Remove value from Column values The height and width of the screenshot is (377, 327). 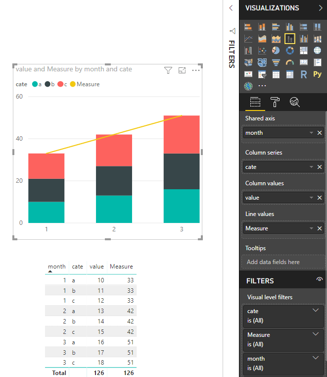point(320,198)
